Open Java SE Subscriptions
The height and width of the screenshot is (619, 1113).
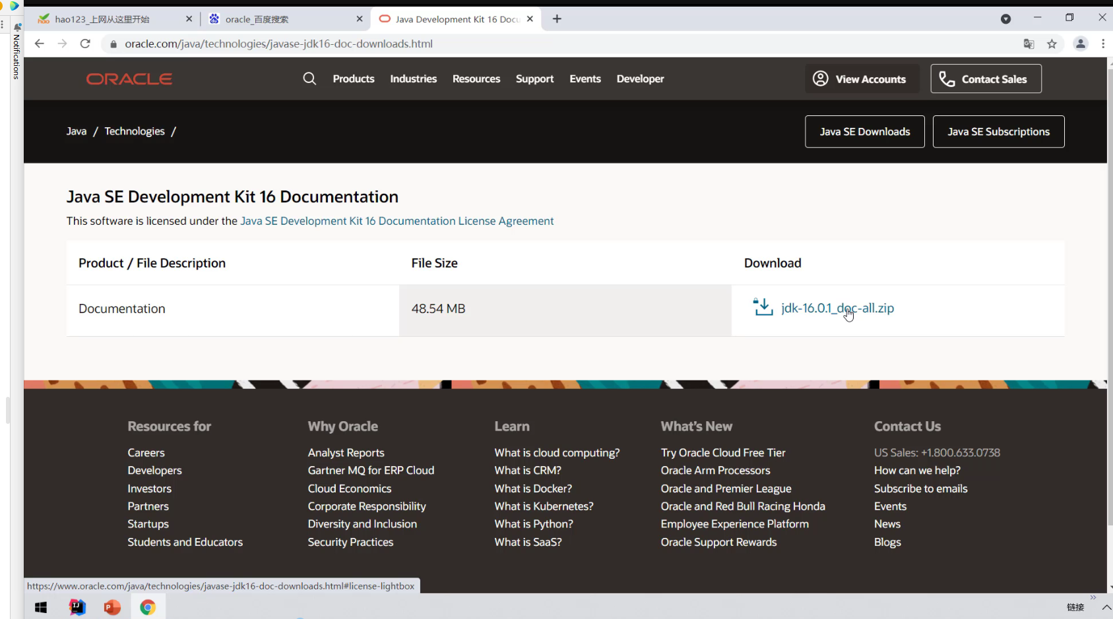pos(999,132)
